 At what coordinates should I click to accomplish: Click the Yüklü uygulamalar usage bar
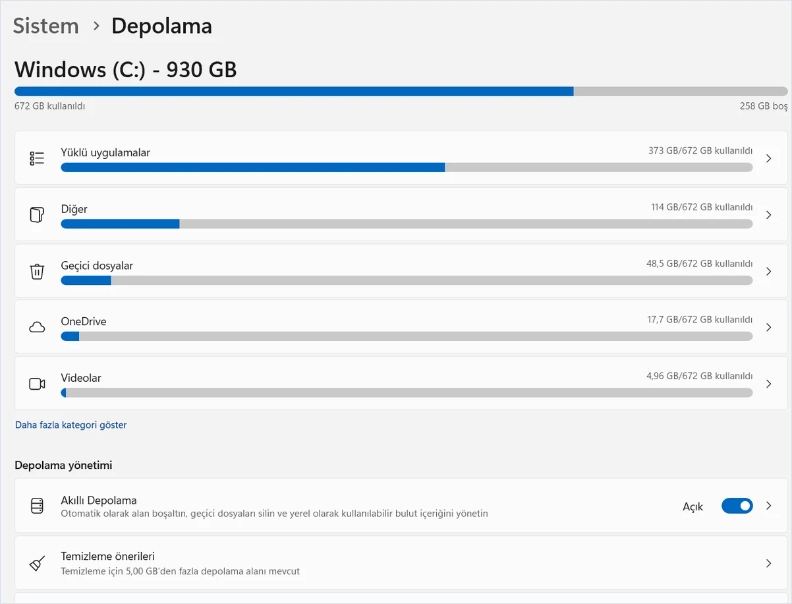407,167
